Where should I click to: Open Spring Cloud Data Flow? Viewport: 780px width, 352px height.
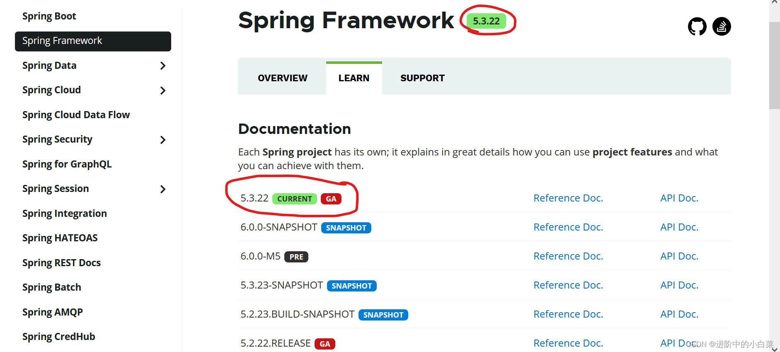click(x=76, y=115)
